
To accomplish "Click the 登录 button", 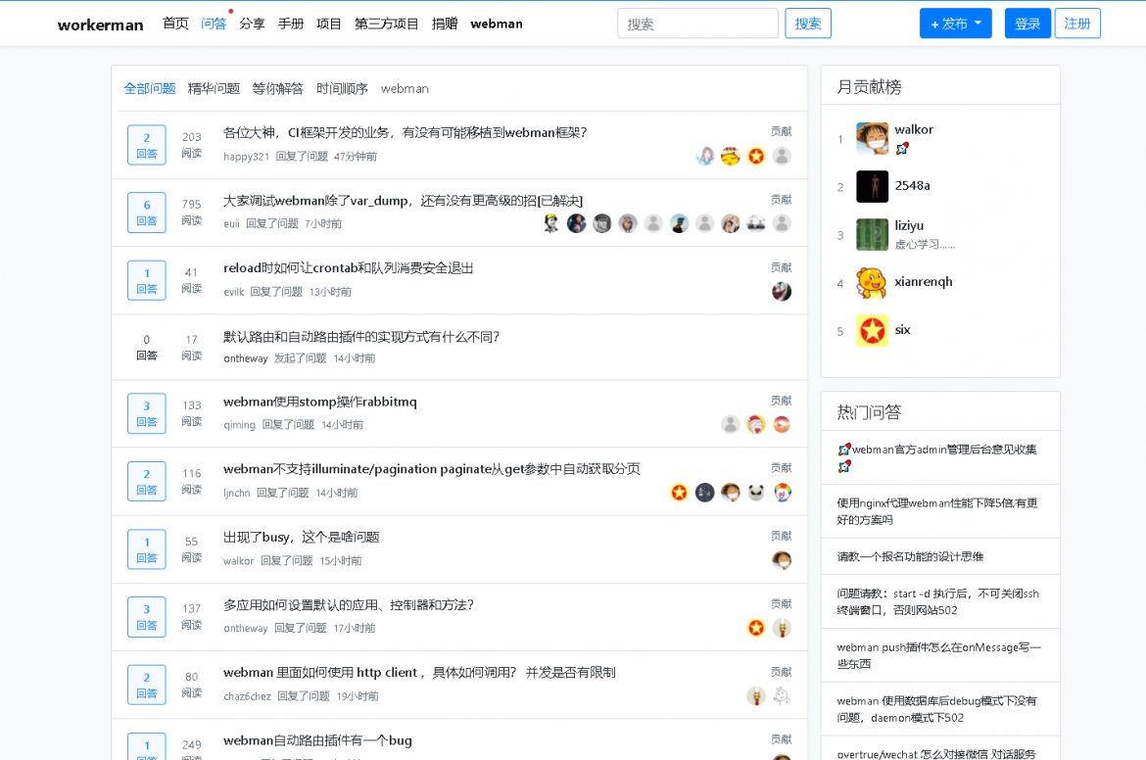I will 1027,24.
